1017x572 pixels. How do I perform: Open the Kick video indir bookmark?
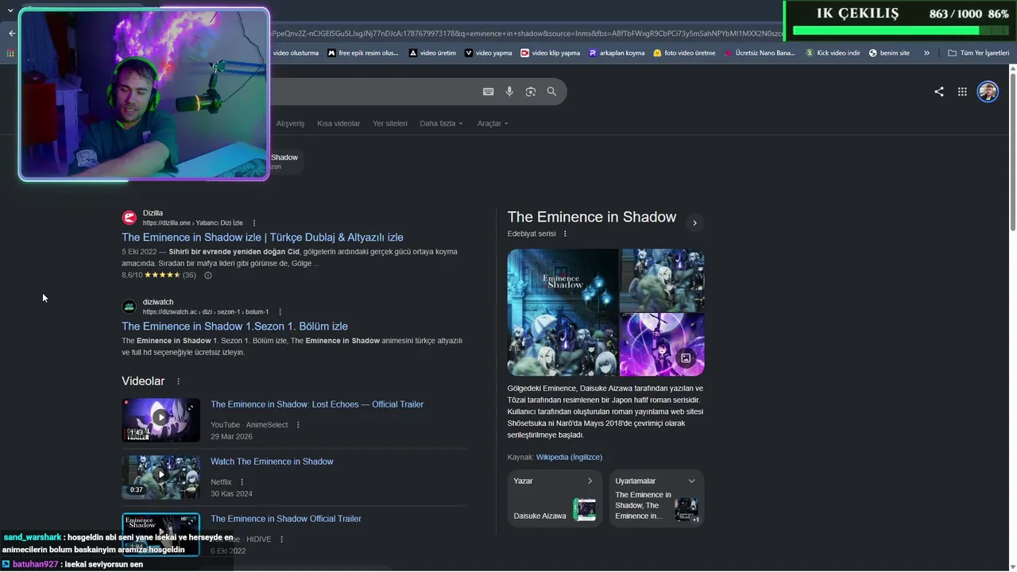pos(833,53)
